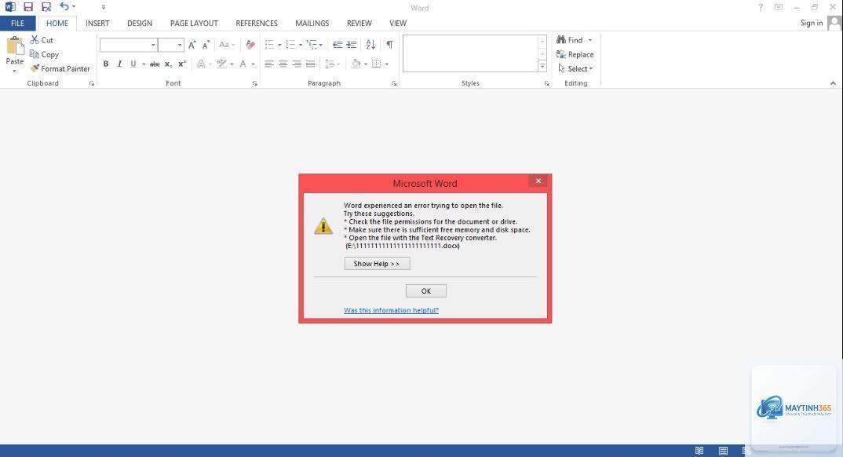Click the Justify alignment icon
843x457 pixels.
pos(310,64)
